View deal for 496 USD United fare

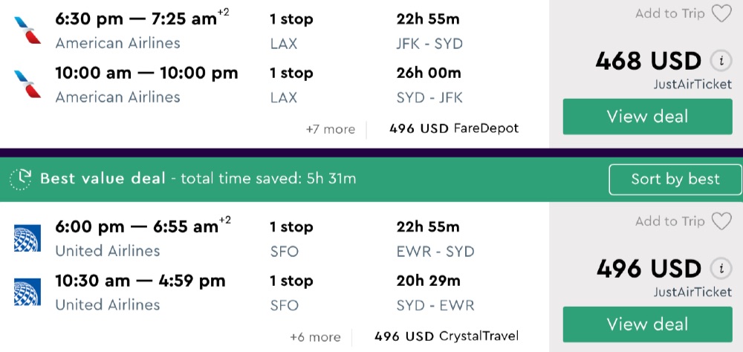coord(647,325)
